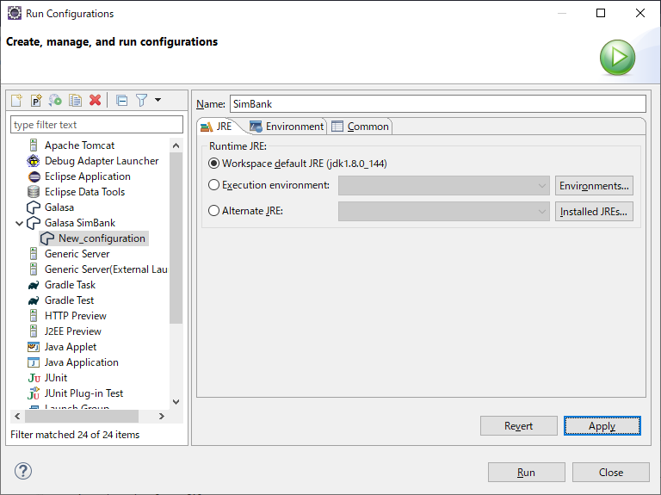Click the Eclipse Data Tools database icon
This screenshot has height=495, width=661.
pos(34,192)
